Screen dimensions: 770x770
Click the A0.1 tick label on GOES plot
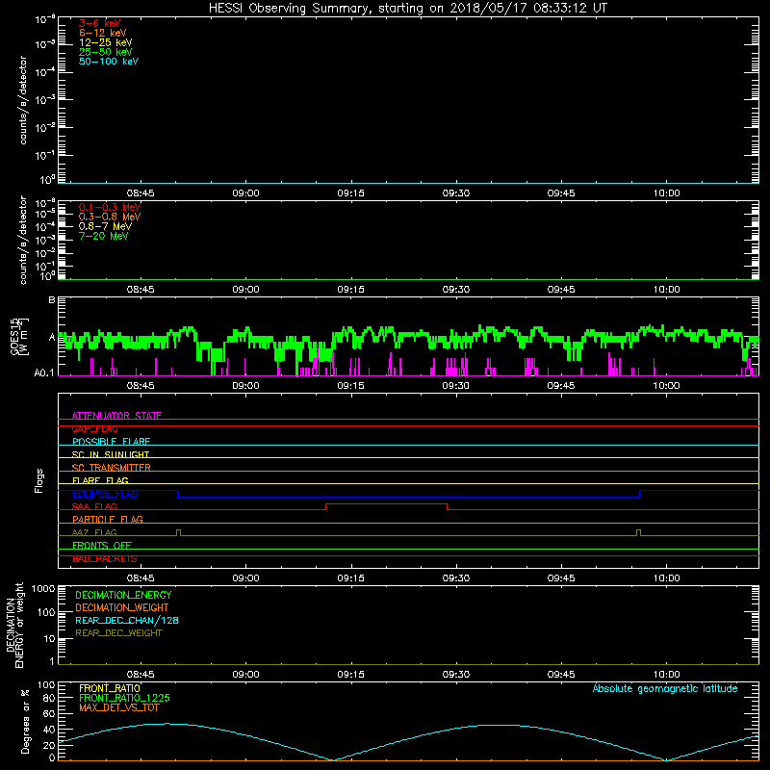44,373
